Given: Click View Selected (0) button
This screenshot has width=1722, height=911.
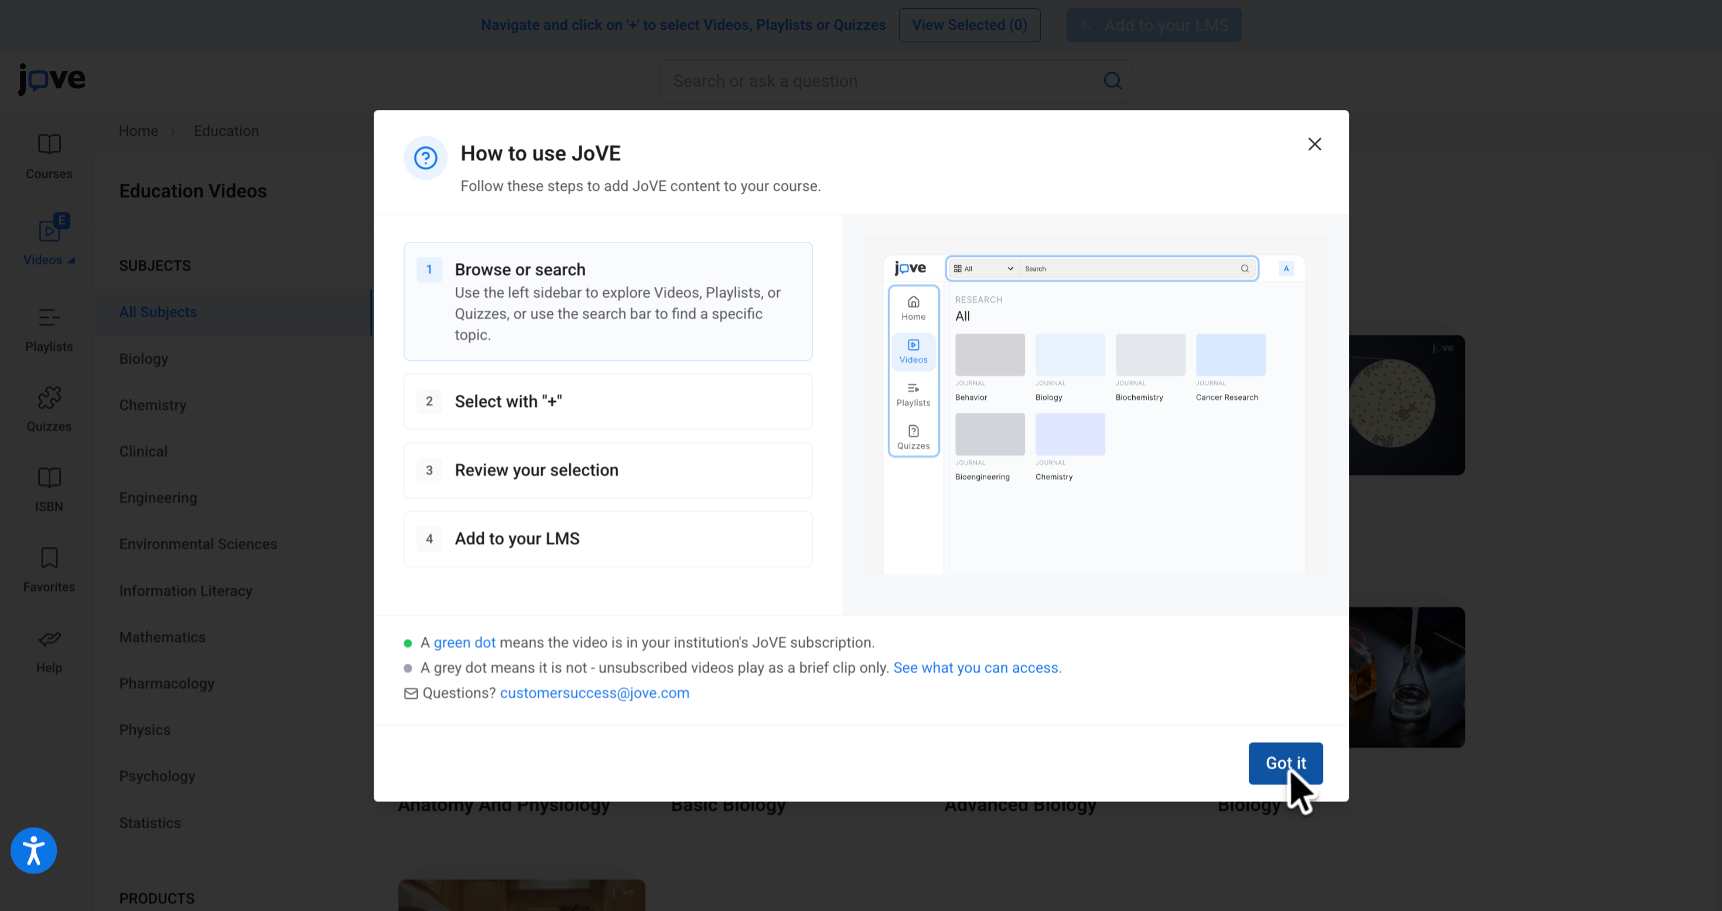Looking at the screenshot, I should tap(969, 25).
